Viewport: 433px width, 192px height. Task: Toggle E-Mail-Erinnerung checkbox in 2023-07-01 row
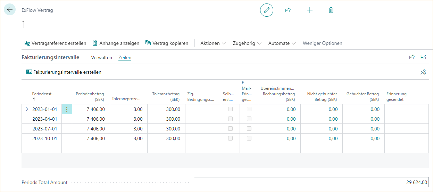point(249,129)
